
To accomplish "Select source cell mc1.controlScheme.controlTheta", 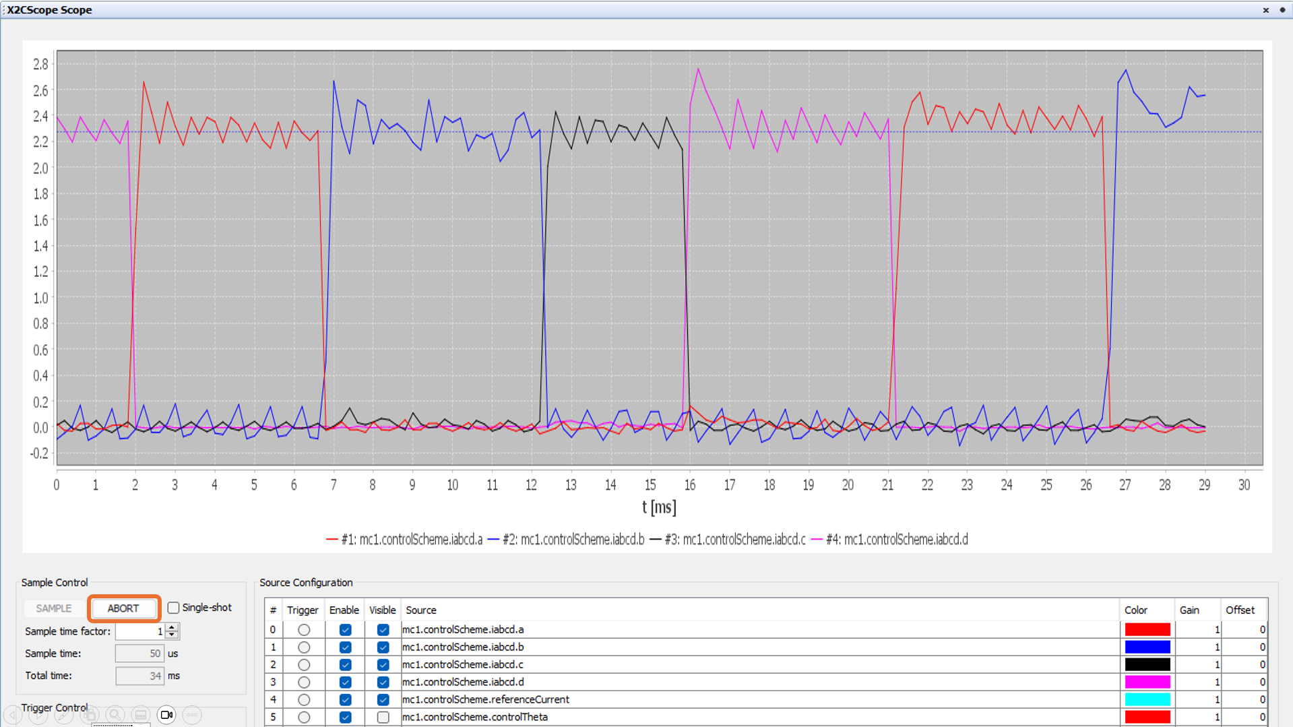I will click(760, 718).
